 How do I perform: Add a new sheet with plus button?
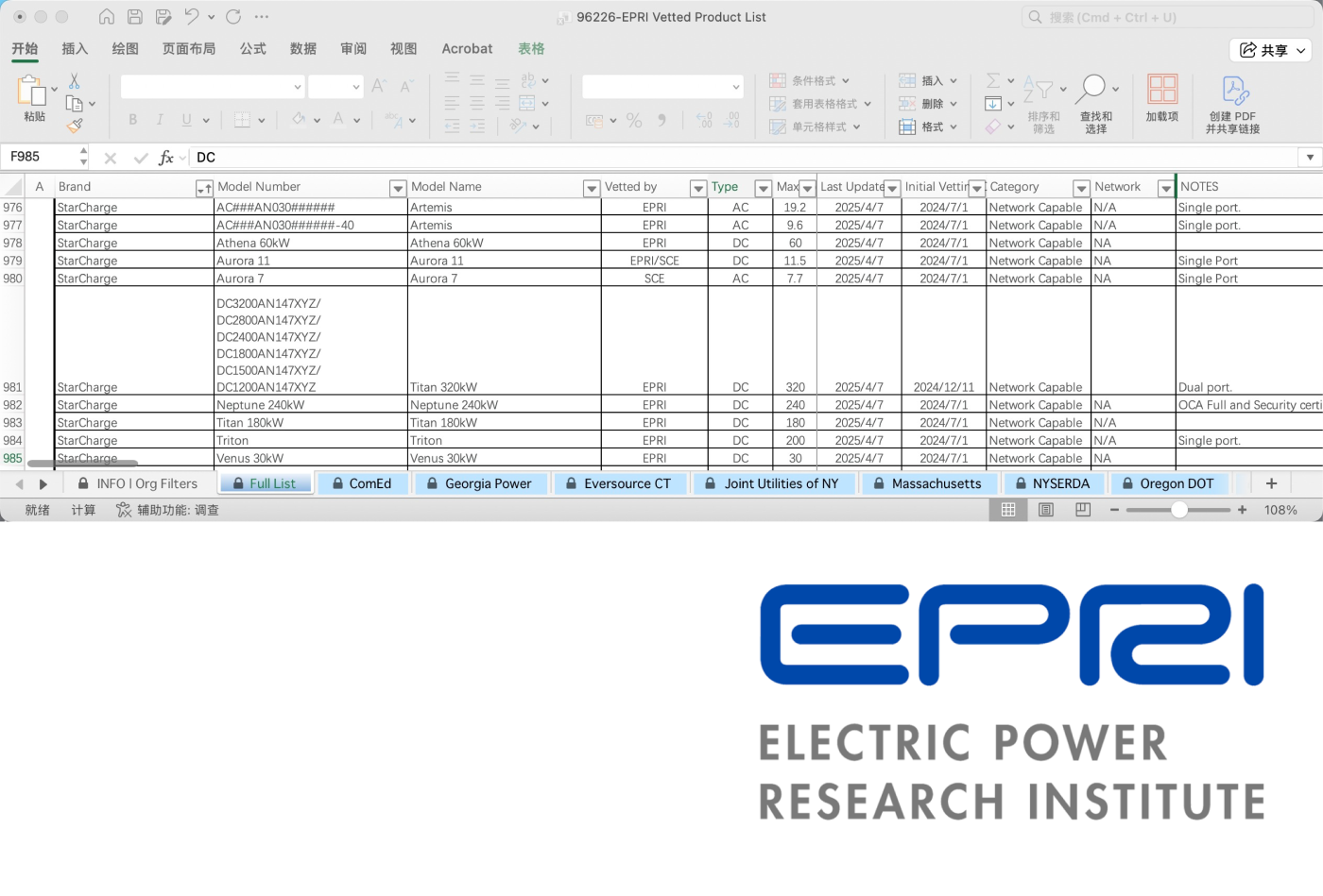point(1271,483)
